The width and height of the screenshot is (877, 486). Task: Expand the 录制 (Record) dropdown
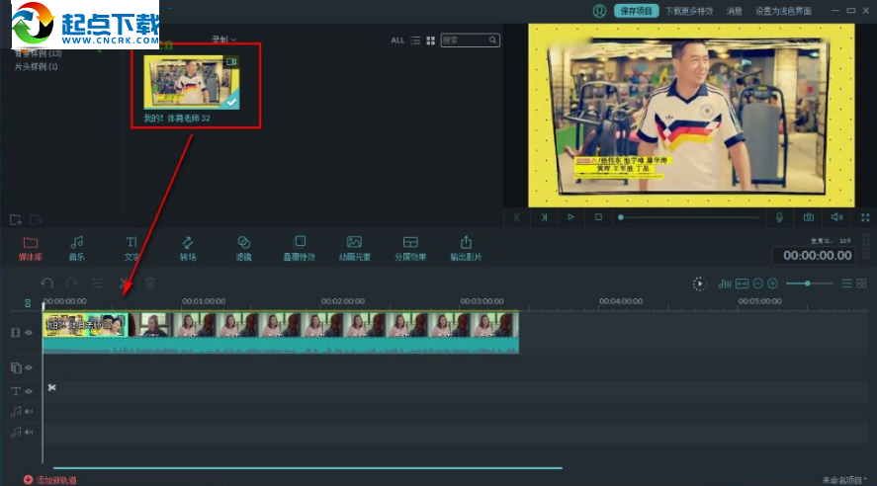[x=224, y=40]
